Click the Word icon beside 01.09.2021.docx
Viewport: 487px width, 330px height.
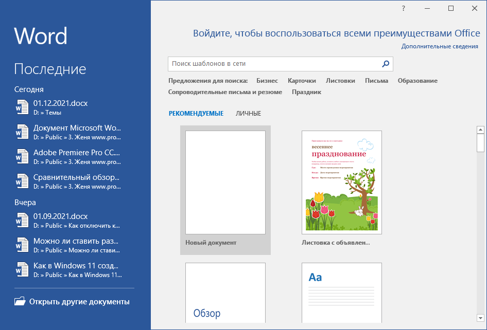pyautogui.click(x=22, y=220)
